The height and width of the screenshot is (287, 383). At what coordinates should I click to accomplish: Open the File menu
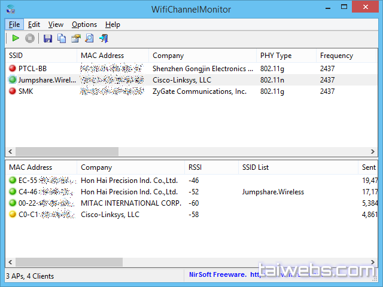[x=14, y=25]
